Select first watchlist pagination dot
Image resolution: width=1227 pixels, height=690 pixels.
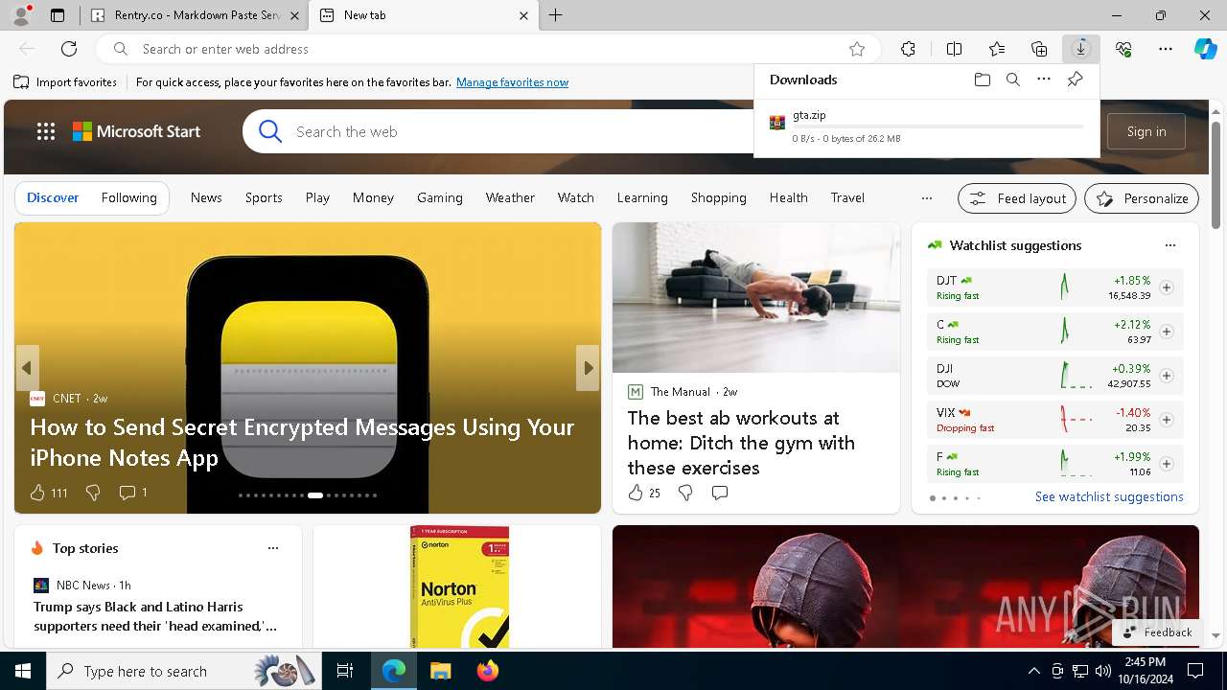coord(932,498)
